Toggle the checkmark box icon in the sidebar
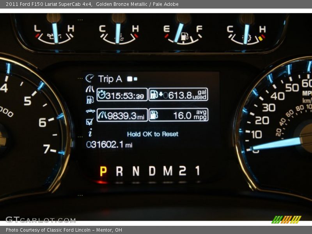This screenshot has width=312, height=234. pos(89,122)
